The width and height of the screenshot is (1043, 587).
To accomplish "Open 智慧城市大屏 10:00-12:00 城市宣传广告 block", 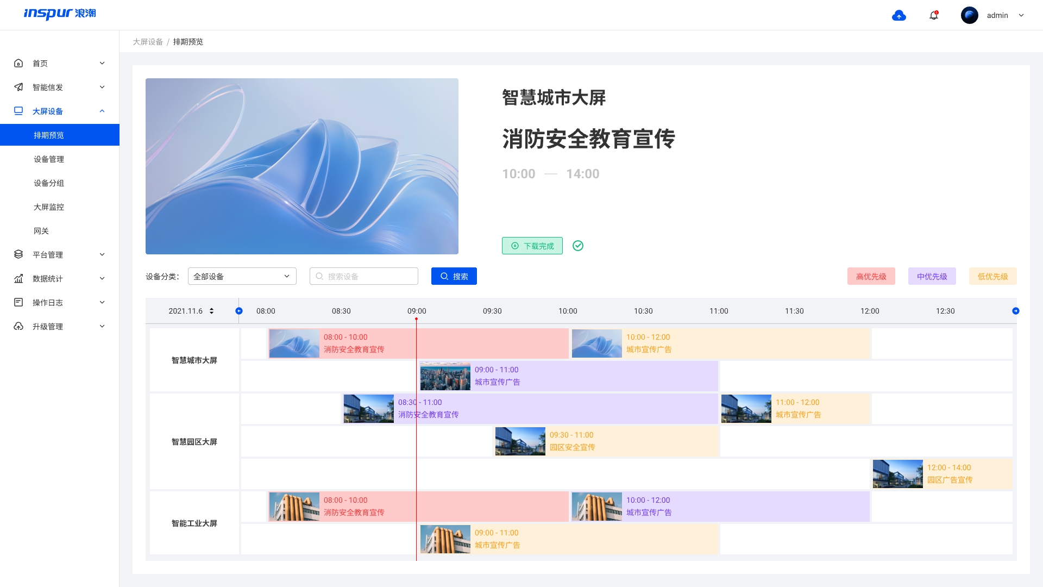I will (x=721, y=344).
